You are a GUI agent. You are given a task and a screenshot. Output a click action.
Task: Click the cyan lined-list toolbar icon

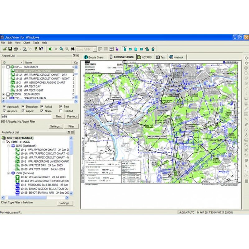142,49
